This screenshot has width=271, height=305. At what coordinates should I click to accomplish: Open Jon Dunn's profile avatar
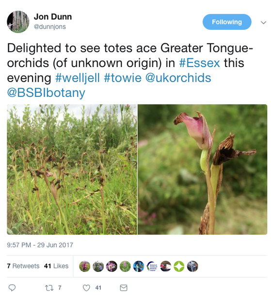(18, 21)
